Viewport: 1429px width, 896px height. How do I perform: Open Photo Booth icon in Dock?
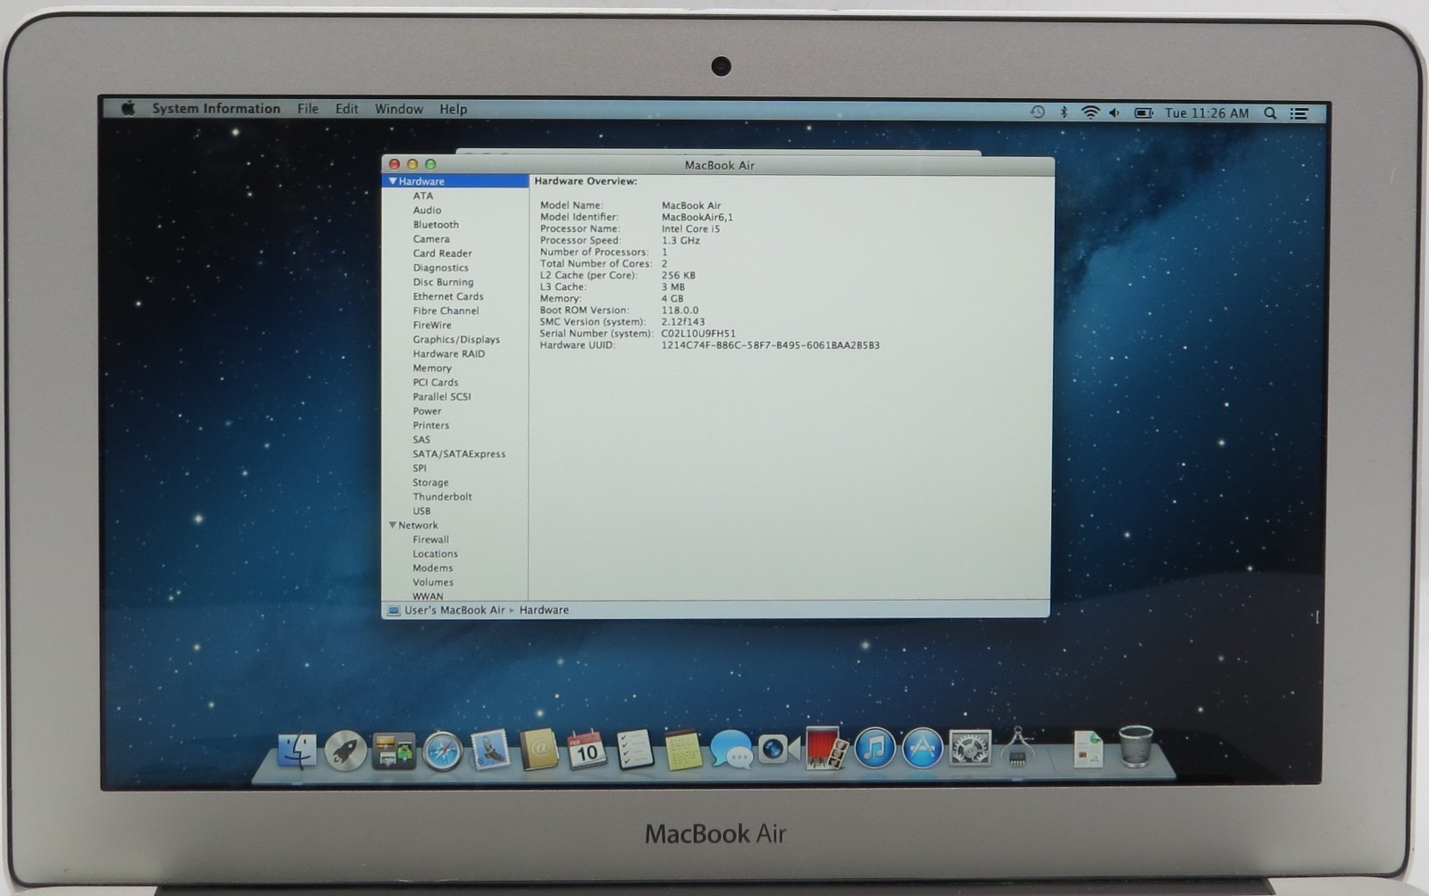(x=825, y=748)
